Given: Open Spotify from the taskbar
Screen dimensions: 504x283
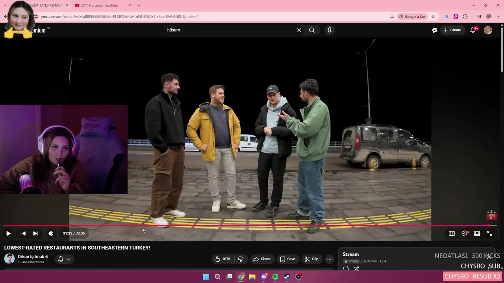Looking at the screenshot, I should 275,277.
